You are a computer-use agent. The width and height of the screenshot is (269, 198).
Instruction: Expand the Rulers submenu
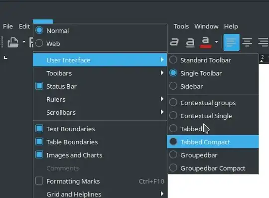100,99
